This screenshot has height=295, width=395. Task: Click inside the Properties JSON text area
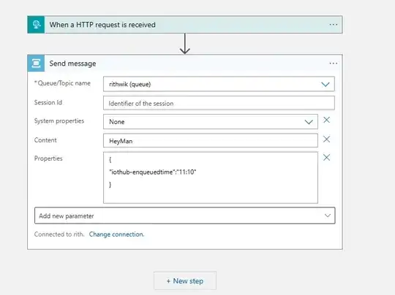pyautogui.click(x=211, y=177)
